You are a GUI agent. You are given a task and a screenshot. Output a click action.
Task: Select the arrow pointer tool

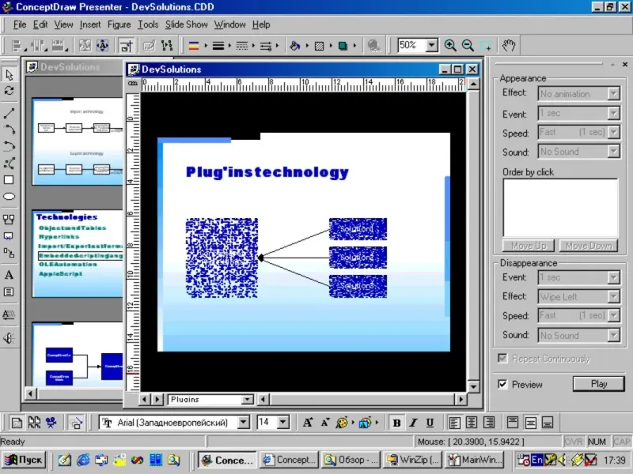9,74
